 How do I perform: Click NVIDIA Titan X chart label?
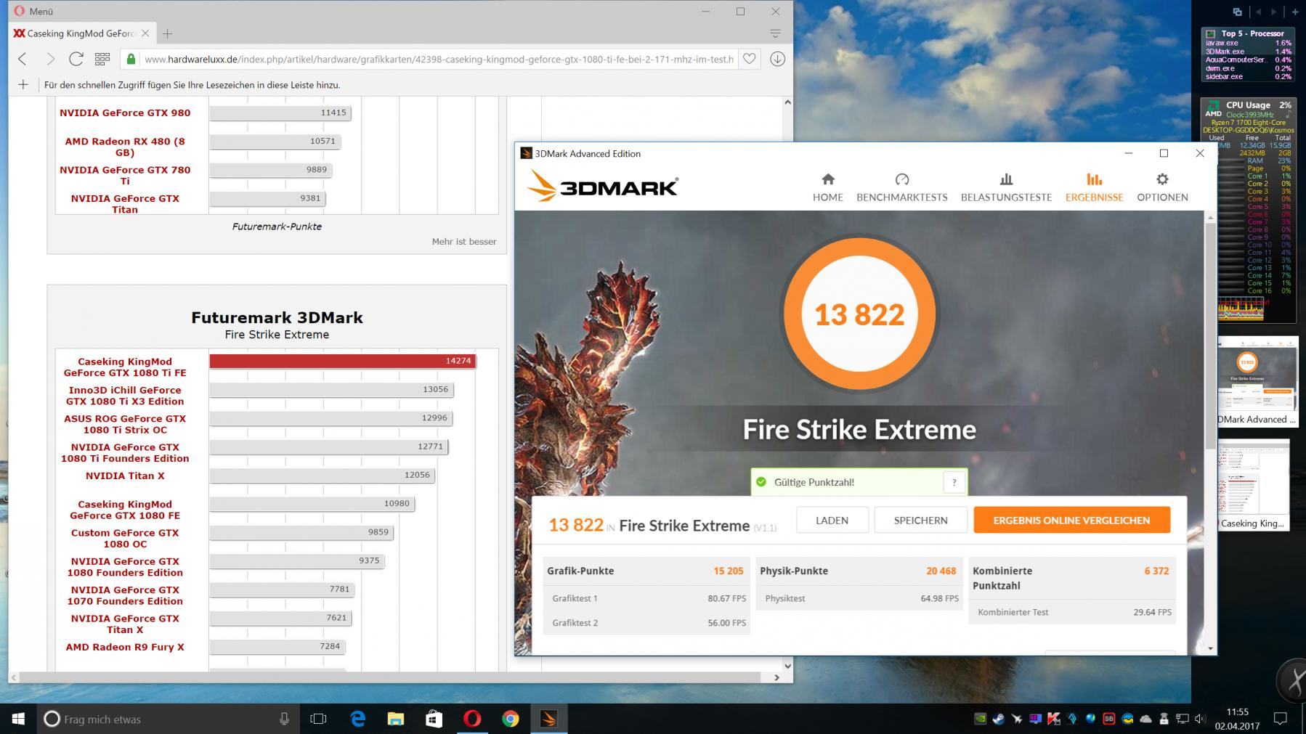[x=125, y=476]
